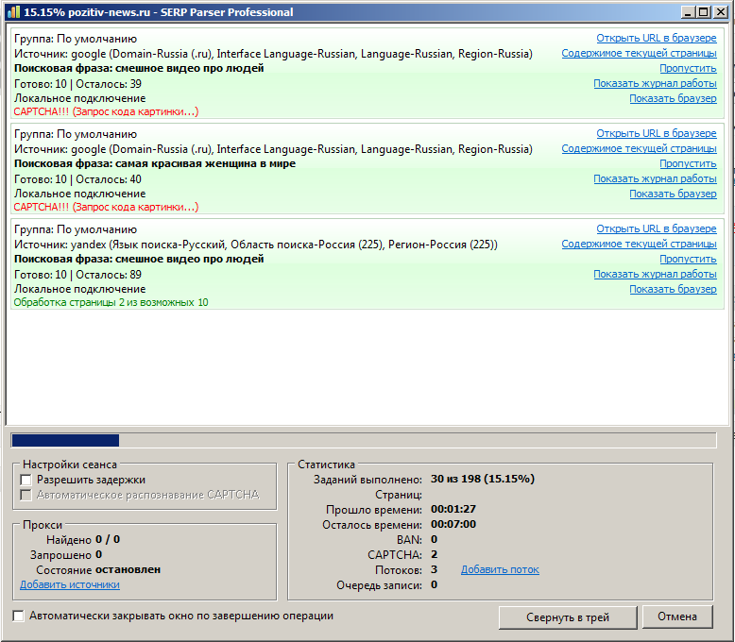The height and width of the screenshot is (642, 735).
Task: Show browser for 'самая красивая женщина' task
Action: (x=673, y=194)
